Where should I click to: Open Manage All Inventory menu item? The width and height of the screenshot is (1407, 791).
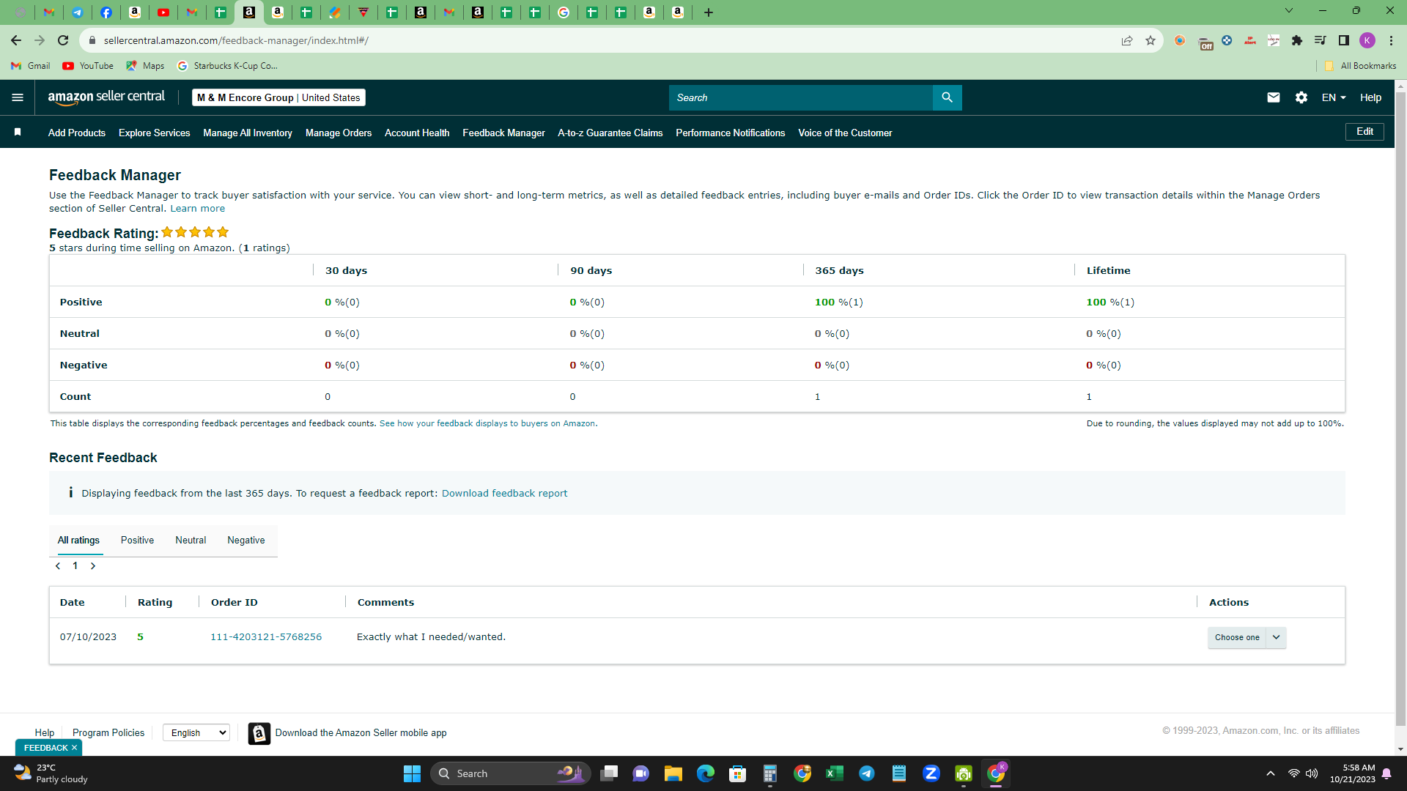point(248,133)
